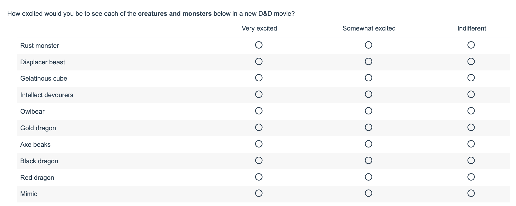The height and width of the screenshot is (206, 516).
Task: Mark Gelatinous cube as Indifferent
Action: point(471,78)
